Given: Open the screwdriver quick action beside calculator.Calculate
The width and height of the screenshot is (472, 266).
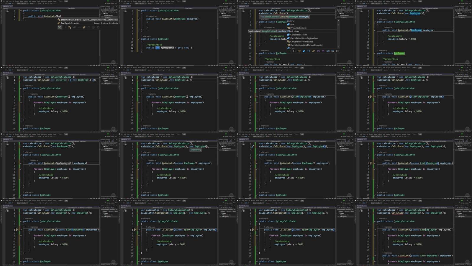Looking at the screenshot, I should click(x=253, y=146).
